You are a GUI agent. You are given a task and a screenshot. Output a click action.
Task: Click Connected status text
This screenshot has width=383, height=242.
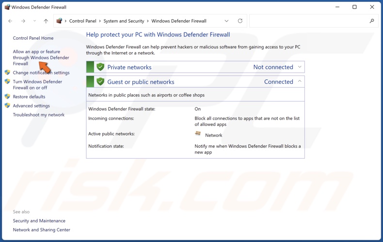(x=278, y=82)
